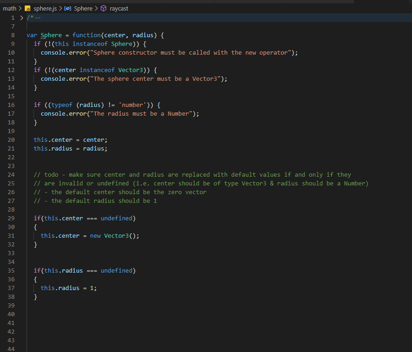Screen dimensions: 412x352
Task: Click 'if(this.radius === undefined)' on line 35
Action: 85,271
